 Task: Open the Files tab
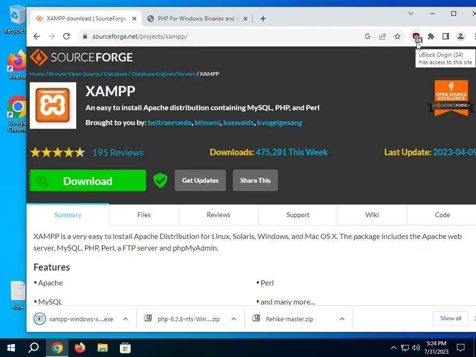pyautogui.click(x=144, y=215)
